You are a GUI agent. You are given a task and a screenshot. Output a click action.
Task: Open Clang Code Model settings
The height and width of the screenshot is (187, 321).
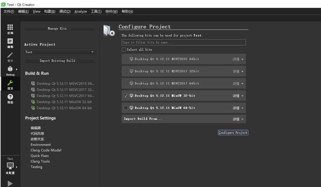(x=46, y=150)
